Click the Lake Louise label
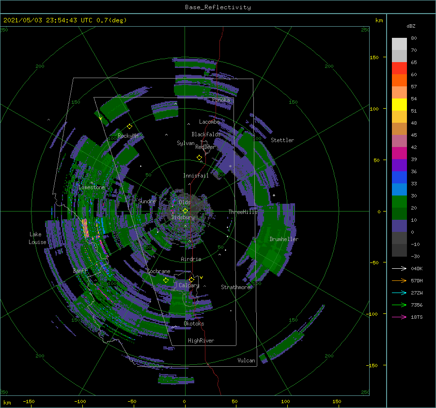Viewport: 436px width, 408px height. (x=37, y=238)
